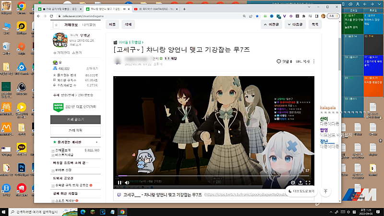
Task: Show hidden tray icons chevron
Action: click(x=331, y=212)
